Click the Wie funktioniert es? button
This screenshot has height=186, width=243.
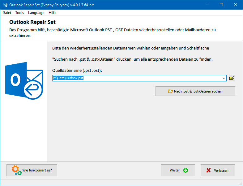tap(32, 170)
